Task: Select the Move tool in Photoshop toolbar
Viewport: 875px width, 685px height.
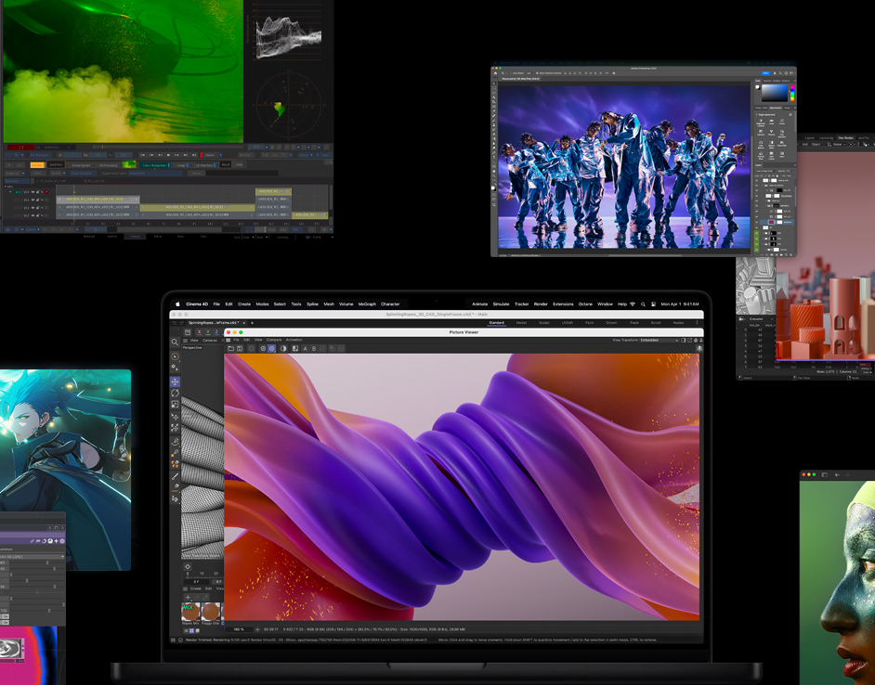Action: tap(493, 84)
